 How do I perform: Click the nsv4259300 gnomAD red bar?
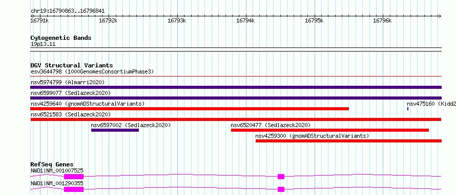pyautogui.click(x=348, y=141)
